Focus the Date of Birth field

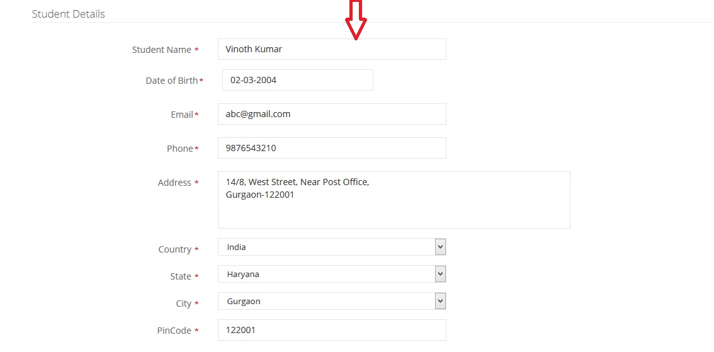[x=297, y=80]
